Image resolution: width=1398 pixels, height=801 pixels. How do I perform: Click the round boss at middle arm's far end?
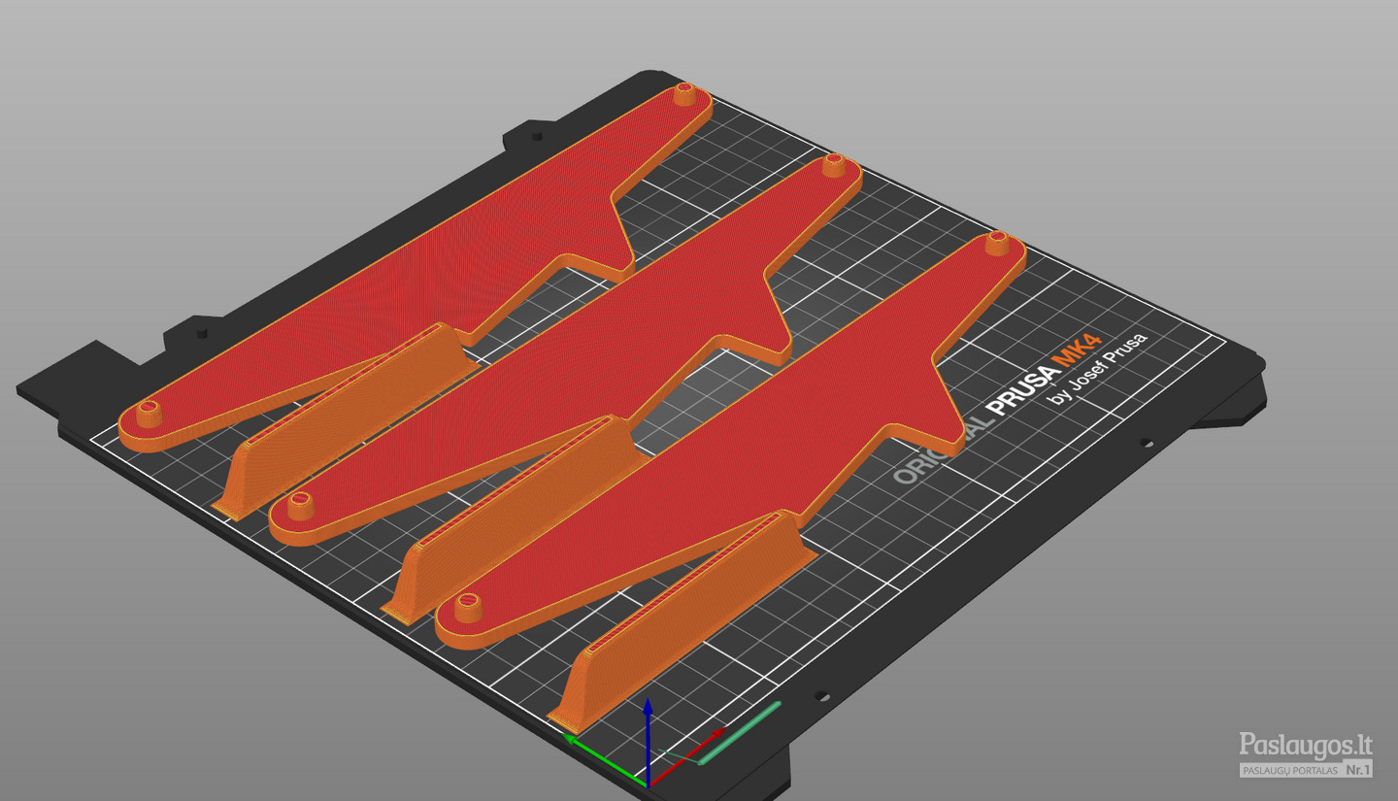tap(833, 165)
